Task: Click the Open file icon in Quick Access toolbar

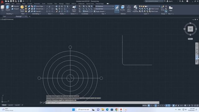Action: pyautogui.click(x=8, y=1)
